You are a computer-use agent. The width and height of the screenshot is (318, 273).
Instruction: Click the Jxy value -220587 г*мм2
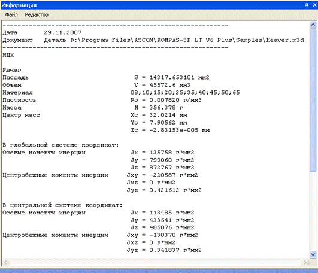tap(174, 175)
